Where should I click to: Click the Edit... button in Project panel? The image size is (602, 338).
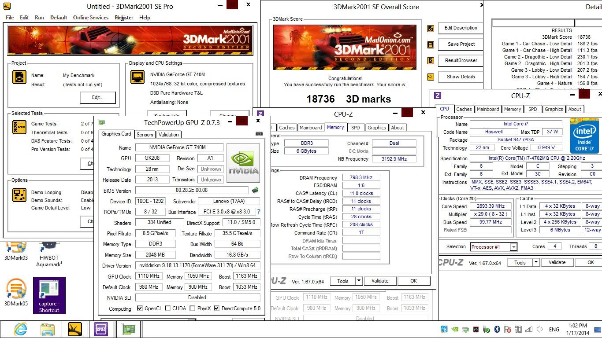pyautogui.click(x=98, y=98)
